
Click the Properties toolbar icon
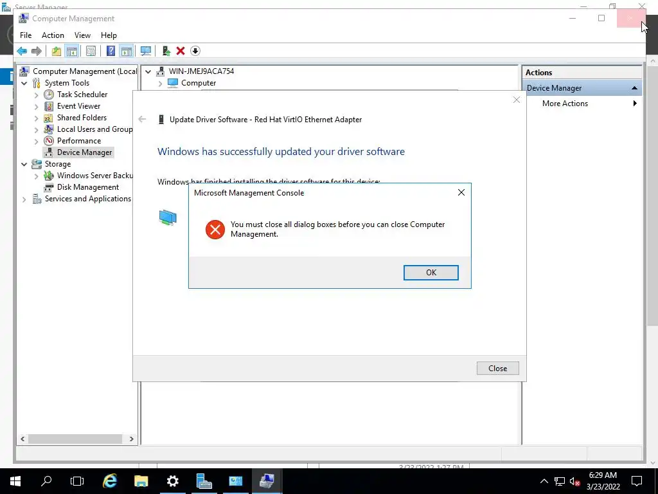[91, 51]
